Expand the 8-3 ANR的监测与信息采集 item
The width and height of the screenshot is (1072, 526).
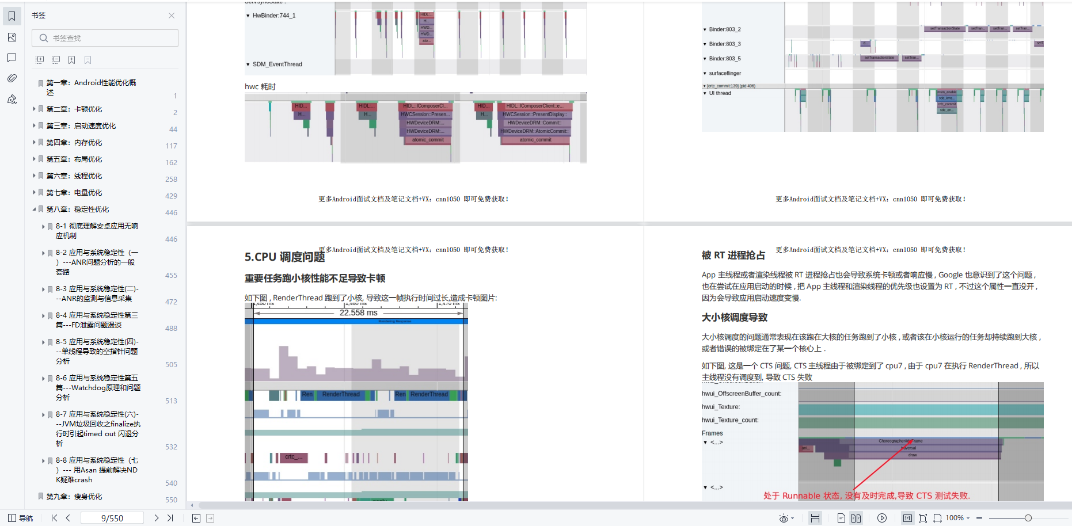point(43,289)
